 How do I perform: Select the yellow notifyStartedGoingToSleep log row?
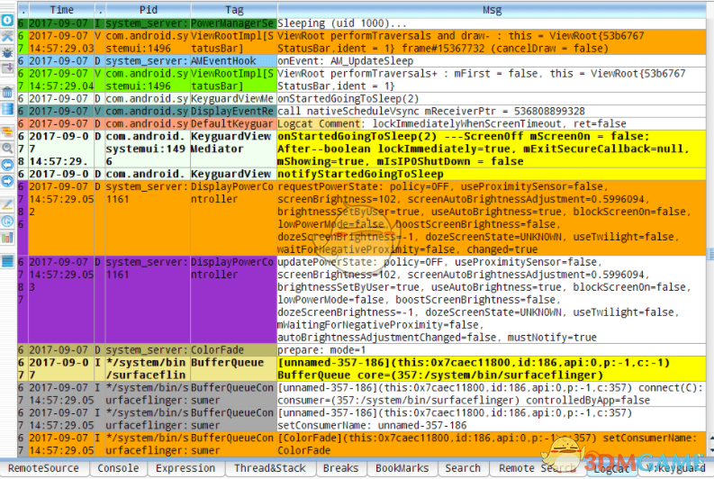pos(362,174)
